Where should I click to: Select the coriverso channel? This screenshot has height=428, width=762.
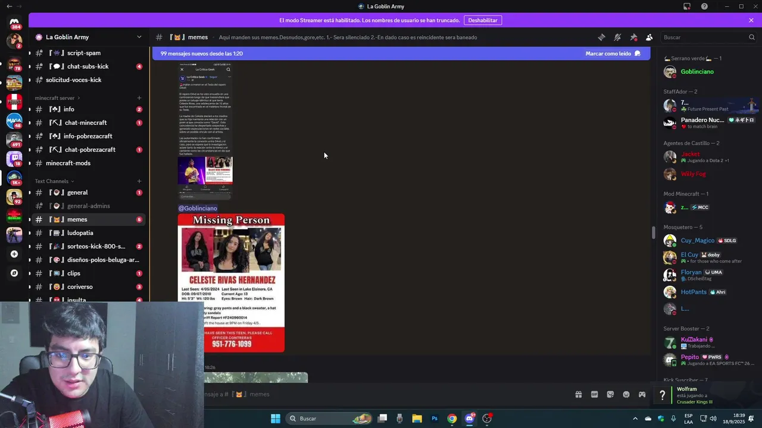point(89,287)
